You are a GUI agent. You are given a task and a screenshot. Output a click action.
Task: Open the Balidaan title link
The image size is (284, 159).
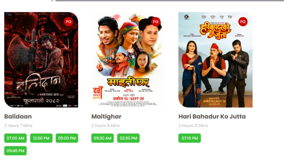coord(18,117)
